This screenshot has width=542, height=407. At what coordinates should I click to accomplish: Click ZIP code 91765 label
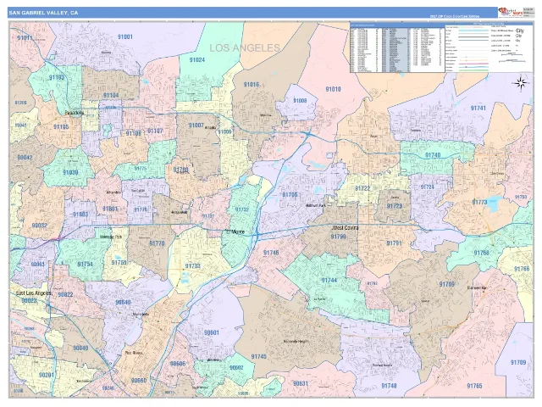(474, 386)
